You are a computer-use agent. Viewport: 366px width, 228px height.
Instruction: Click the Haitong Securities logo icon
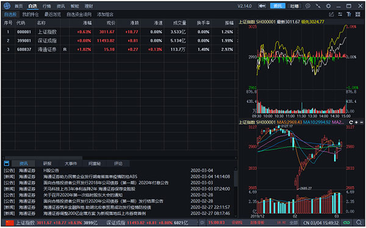[x=7, y=6]
